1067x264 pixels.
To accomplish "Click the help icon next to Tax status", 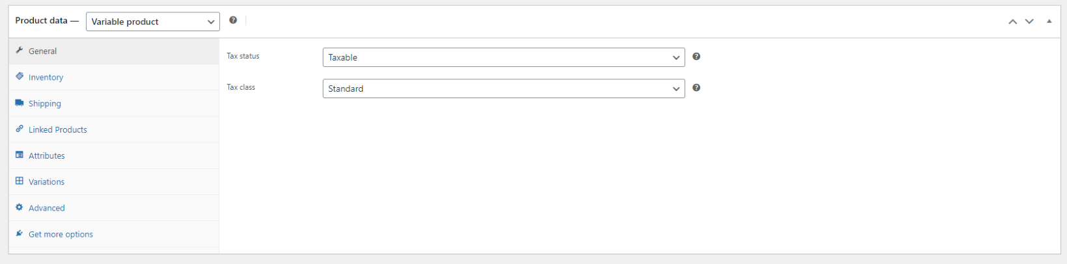I will [x=696, y=57].
